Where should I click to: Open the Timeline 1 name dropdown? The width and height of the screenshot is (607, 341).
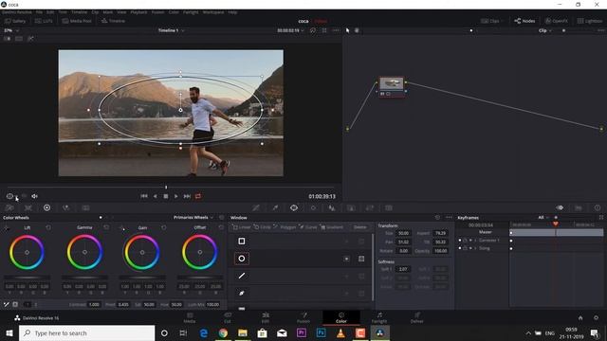pos(171,30)
